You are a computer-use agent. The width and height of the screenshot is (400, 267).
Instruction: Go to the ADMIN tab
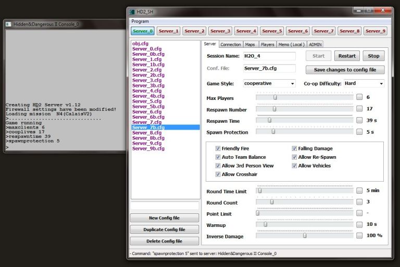point(315,45)
